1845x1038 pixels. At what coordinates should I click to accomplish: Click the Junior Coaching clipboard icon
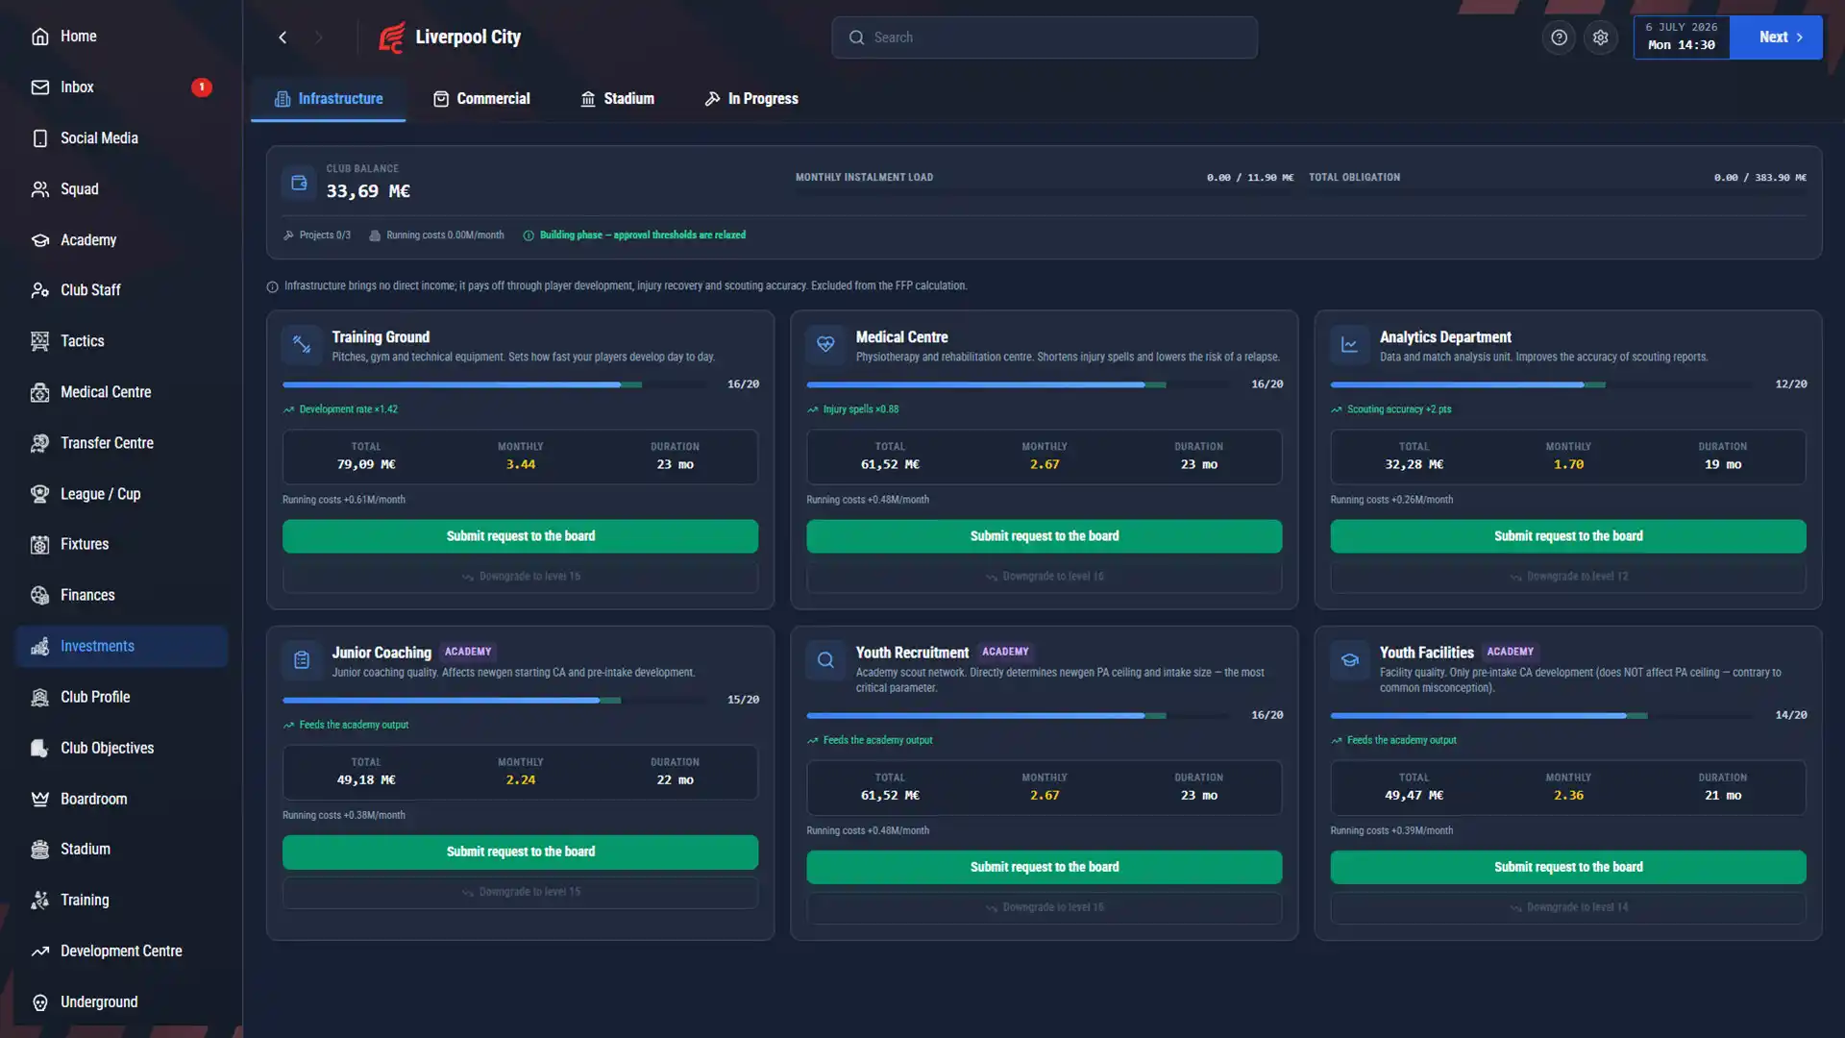click(x=302, y=660)
